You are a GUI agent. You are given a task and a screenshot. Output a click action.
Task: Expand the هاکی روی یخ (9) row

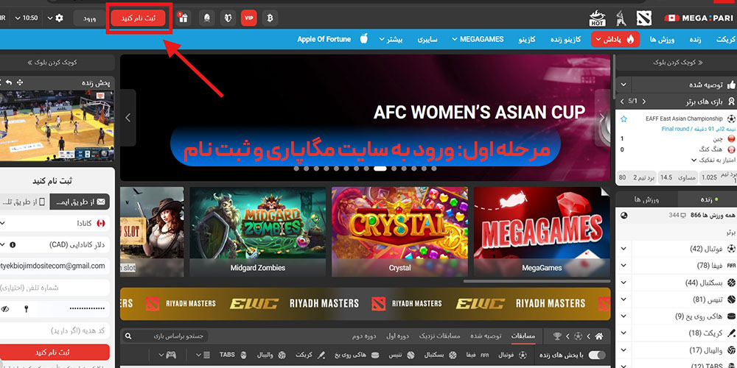tap(624, 316)
